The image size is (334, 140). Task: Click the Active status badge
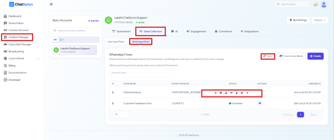pos(140,22)
